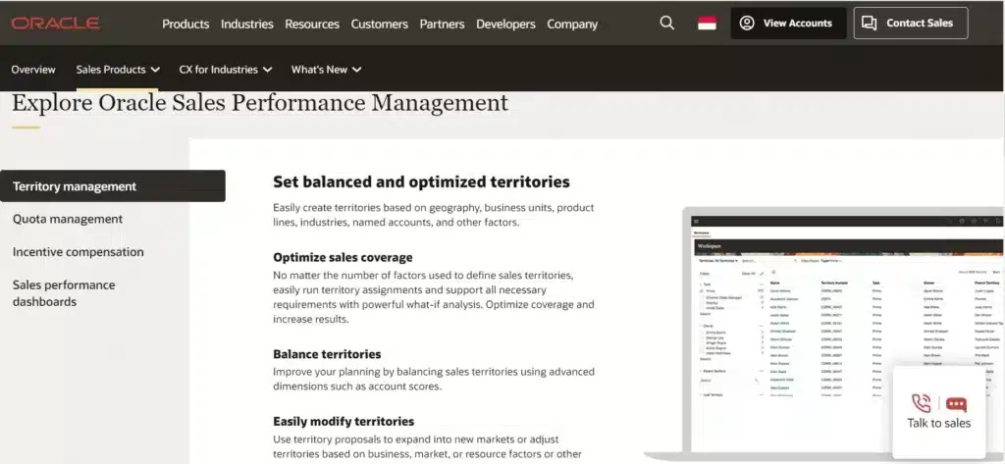Select the Sales performance dashboards tab
The height and width of the screenshot is (464, 1005).
tap(64, 293)
